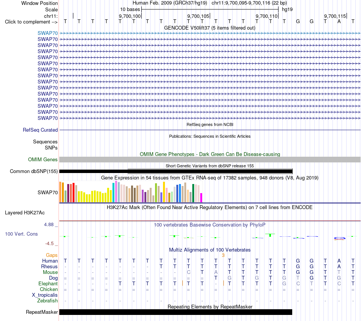Click the '9,700,110' ruler position
The image size is (361, 321).
tap(266, 16)
